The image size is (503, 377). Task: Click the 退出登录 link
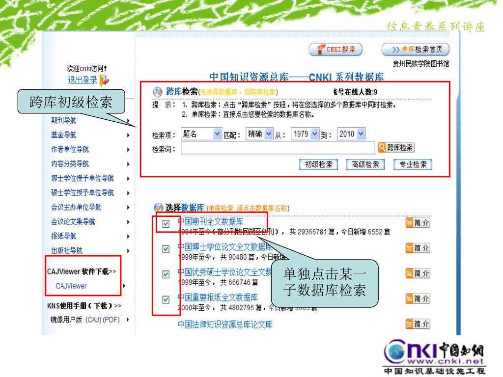pos(83,80)
